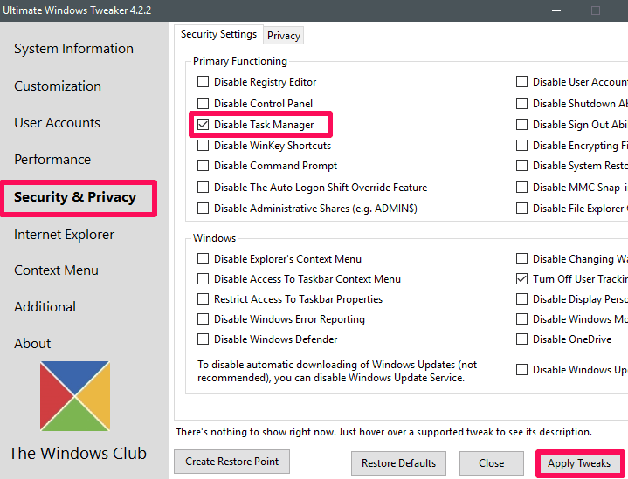
Task: Uncheck Turn Off User Tracking
Action: (521, 278)
